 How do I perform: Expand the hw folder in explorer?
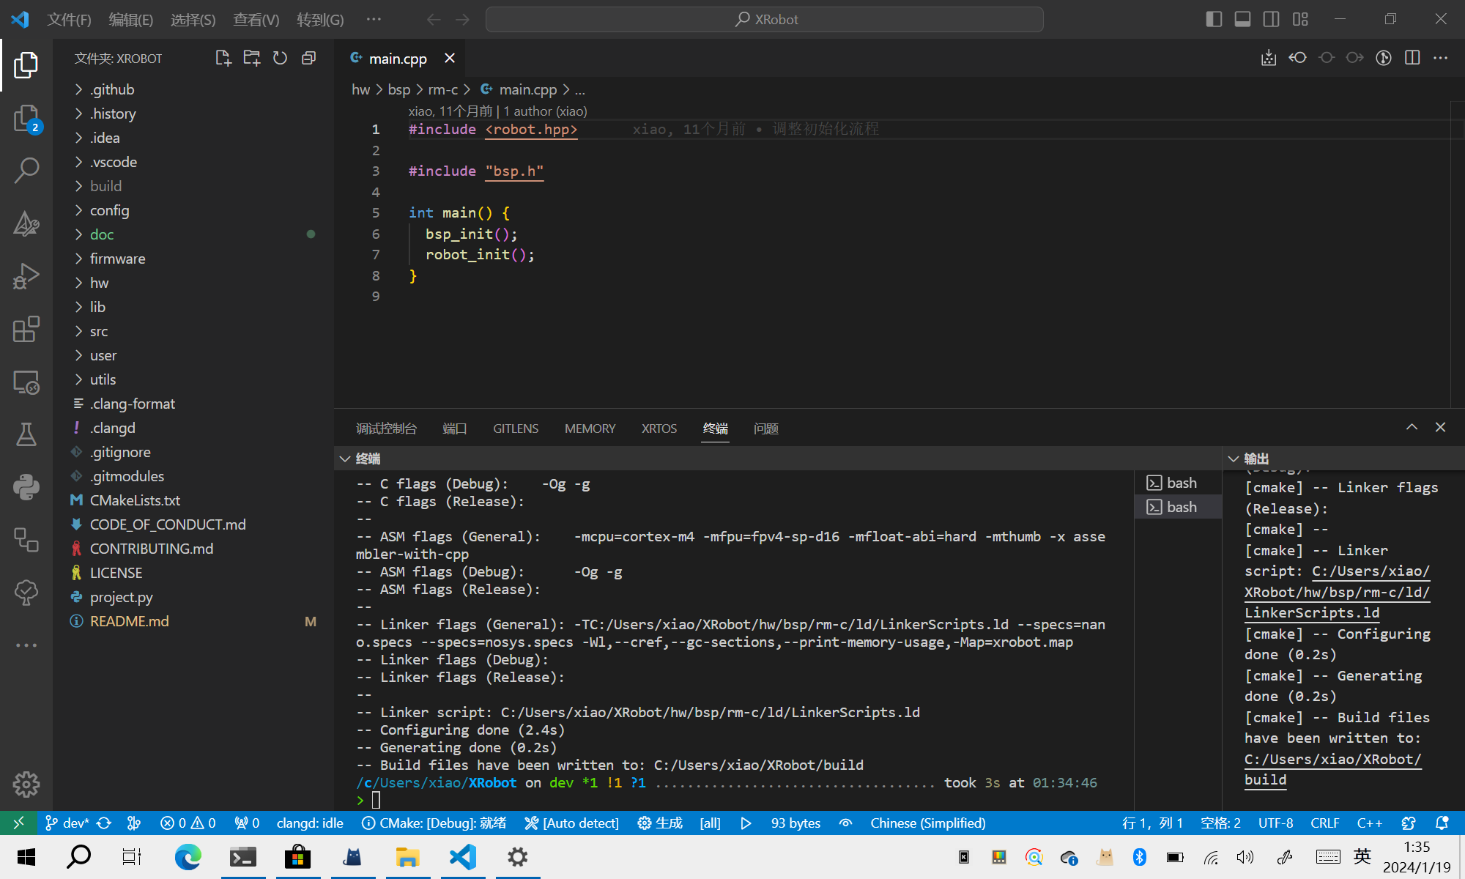pos(99,283)
